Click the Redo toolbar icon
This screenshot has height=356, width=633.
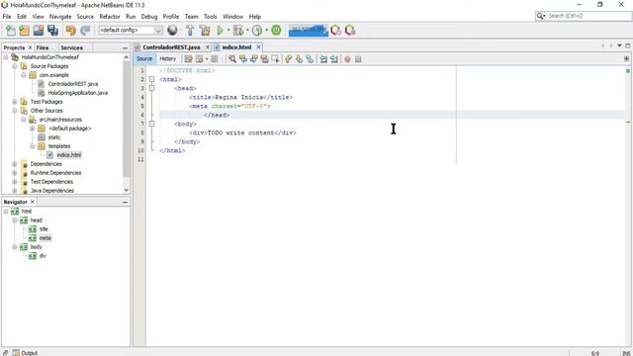pos(85,31)
